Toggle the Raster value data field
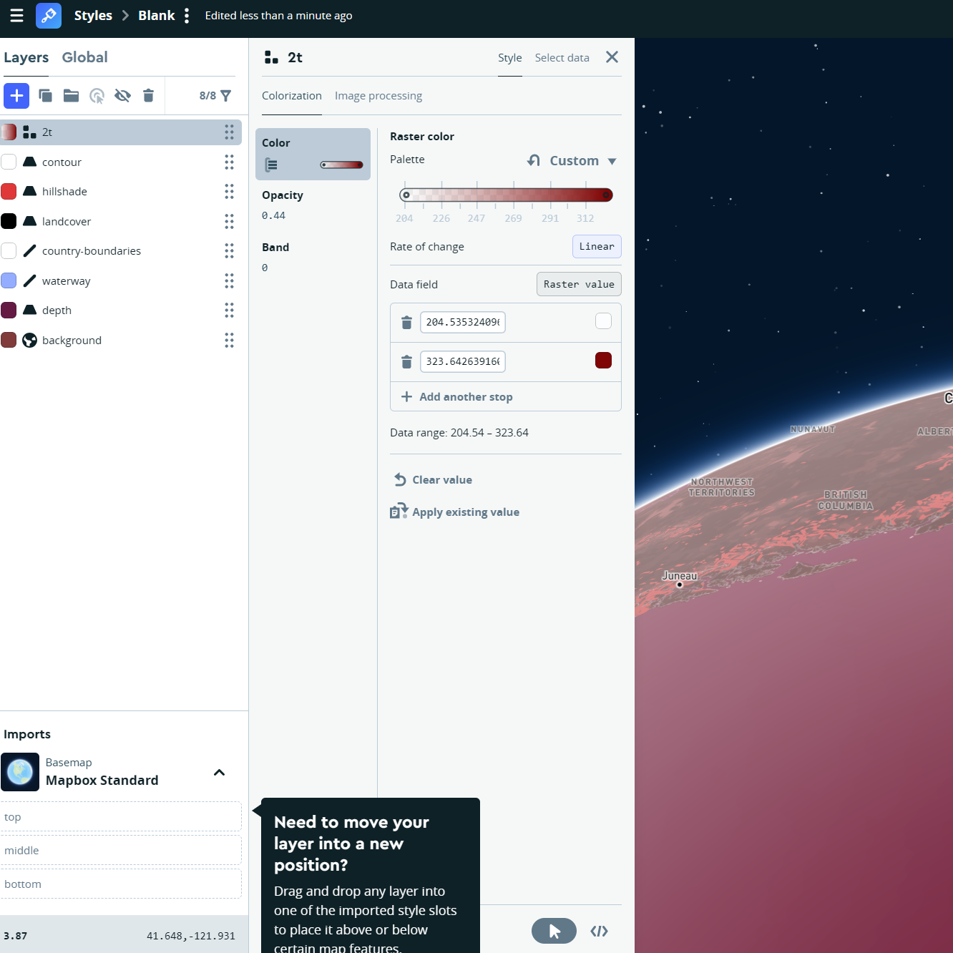 point(579,284)
